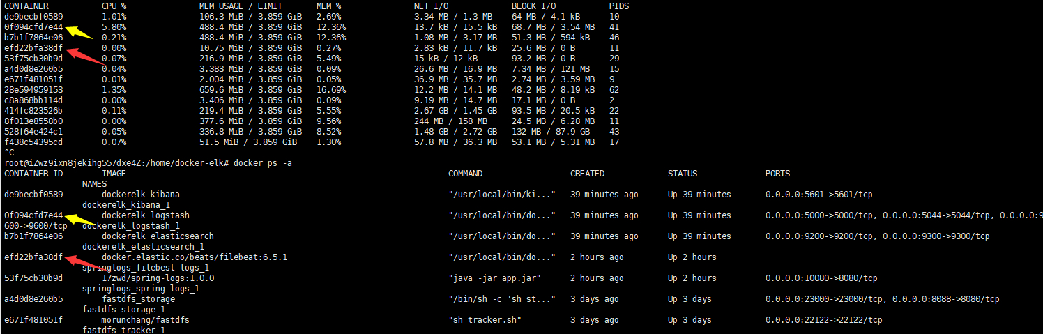The image size is (1043, 334).
Task: Click memory percent "16.69%"
Action: pyautogui.click(x=331, y=89)
